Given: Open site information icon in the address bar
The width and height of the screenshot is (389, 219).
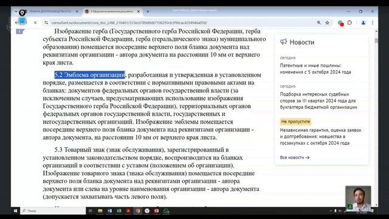Looking at the screenshot, I should [46, 23].
